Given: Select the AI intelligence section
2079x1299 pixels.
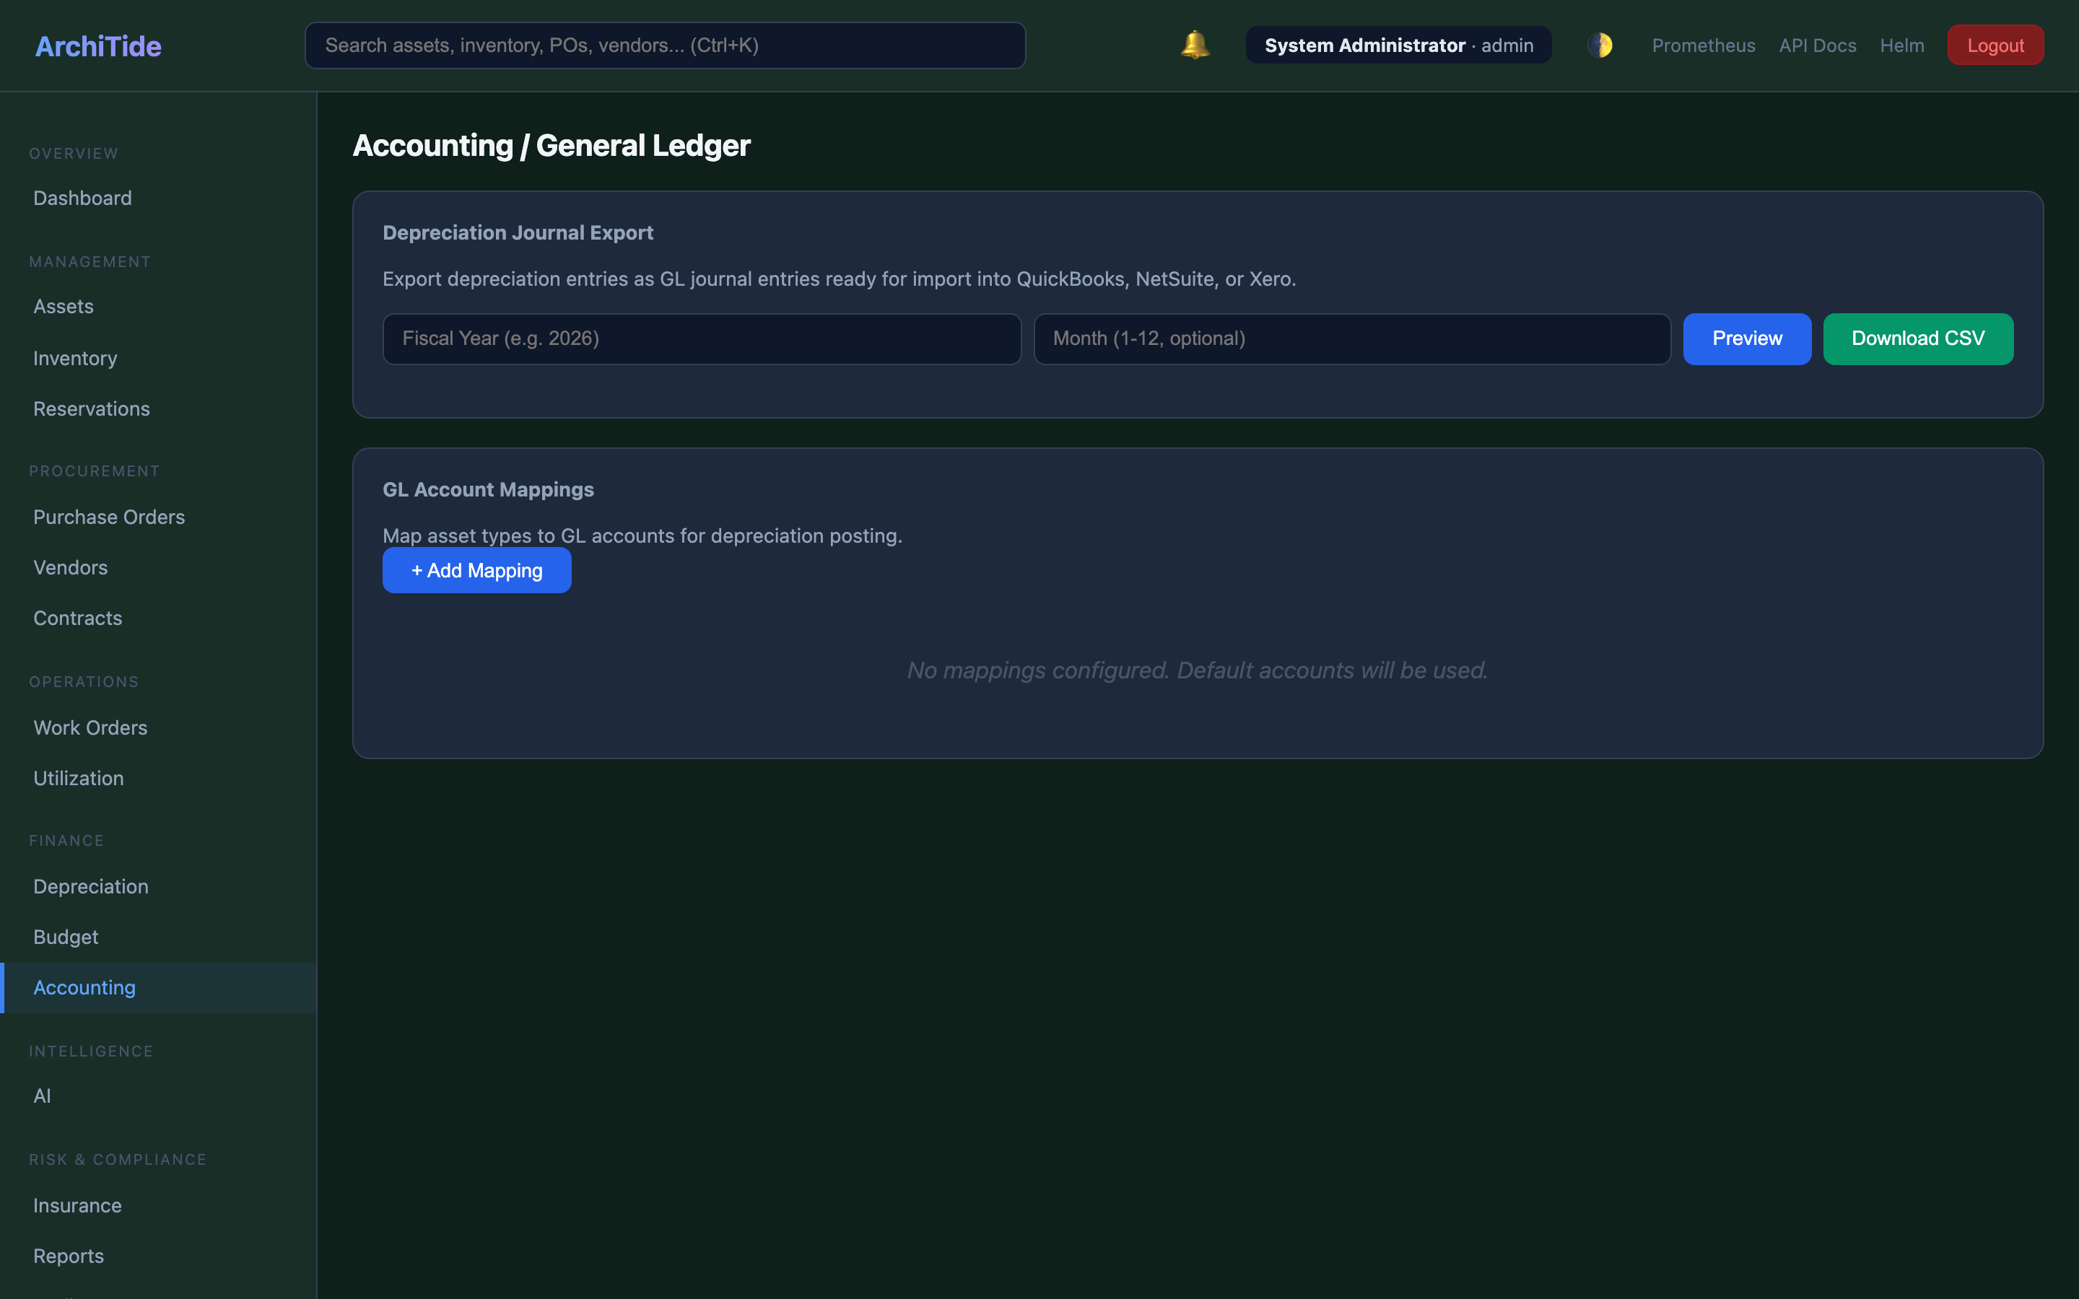Looking at the screenshot, I should [42, 1095].
